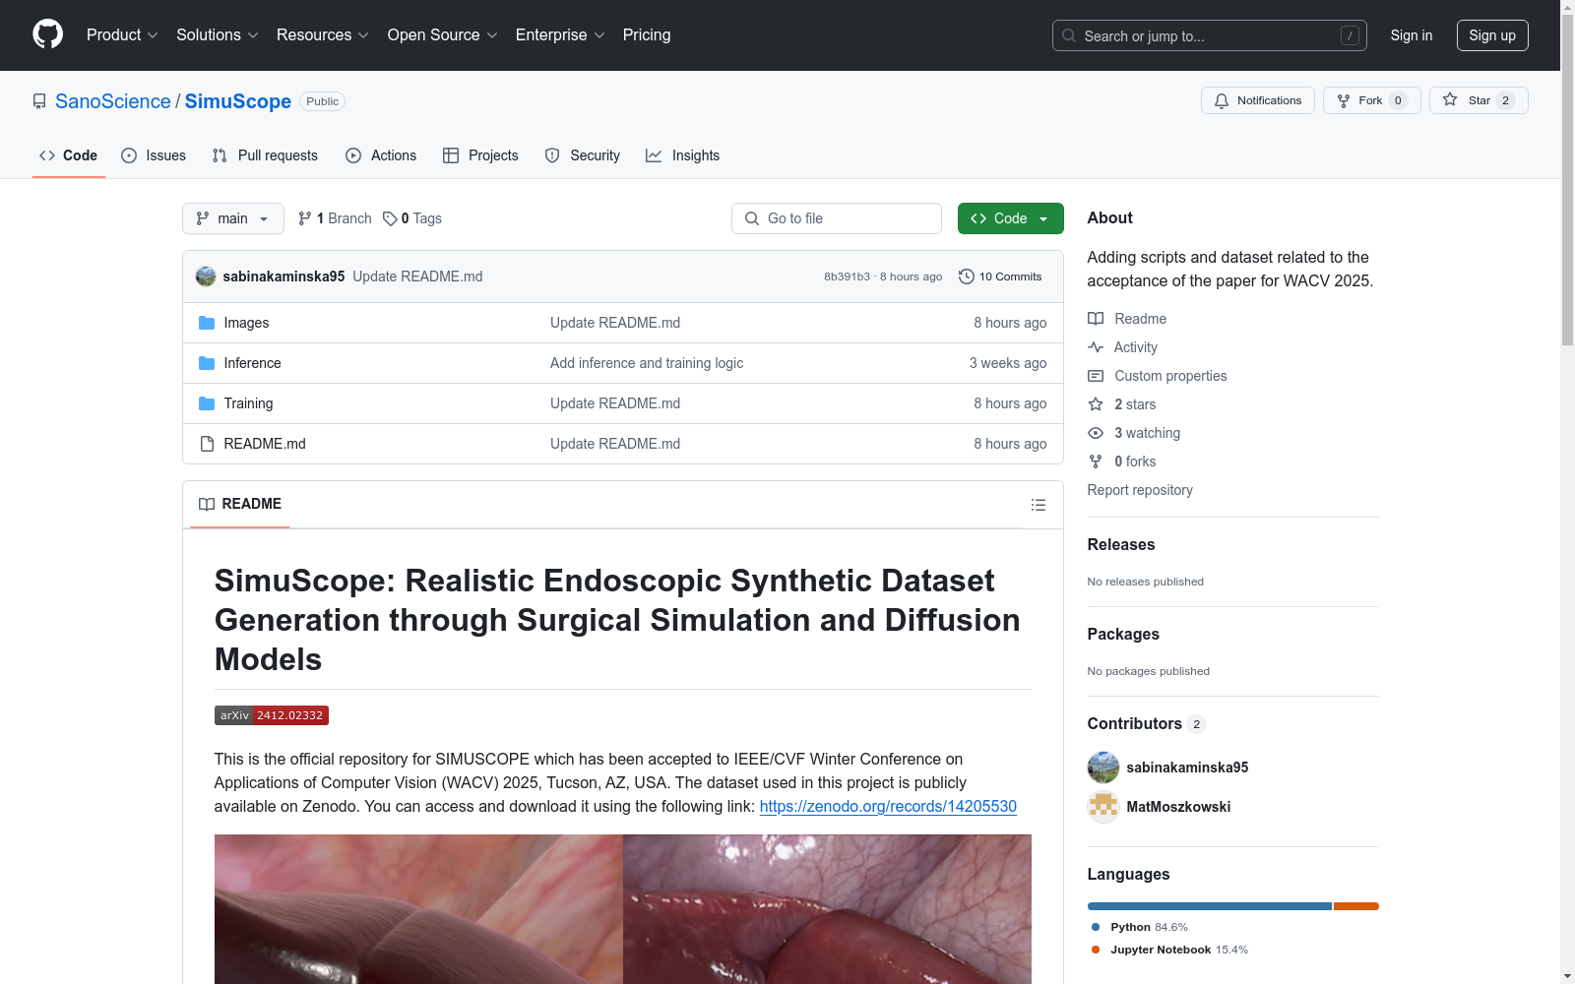
Task: Open the green Code dropdown
Action: coord(1010,218)
